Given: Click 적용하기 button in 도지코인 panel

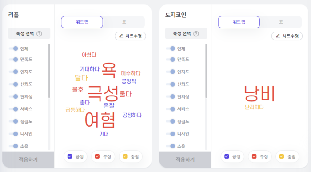Looking at the screenshot, I should (185, 160).
